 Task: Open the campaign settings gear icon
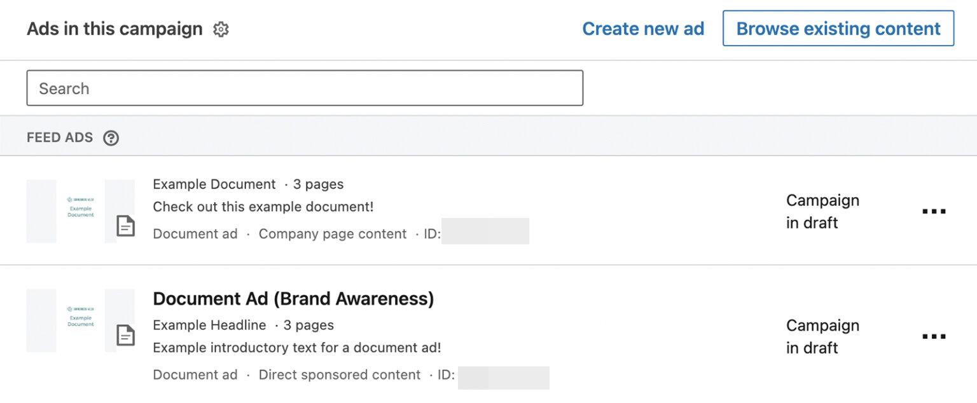click(x=219, y=29)
